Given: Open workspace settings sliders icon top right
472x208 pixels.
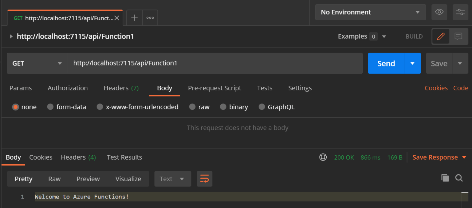Looking at the screenshot, I should pyautogui.click(x=460, y=12).
